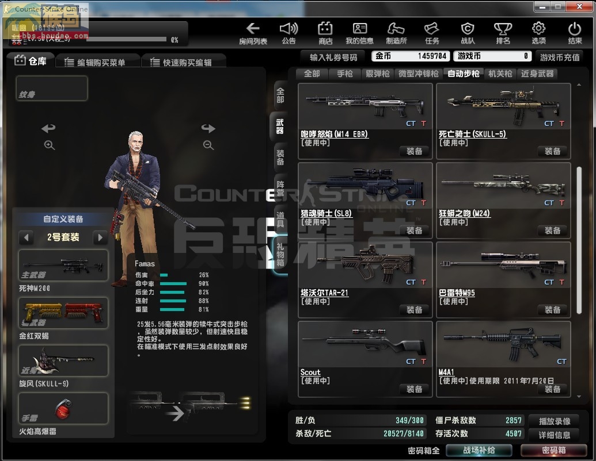
Task: Open the 快速购买编辑 tab
Action: click(184, 62)
